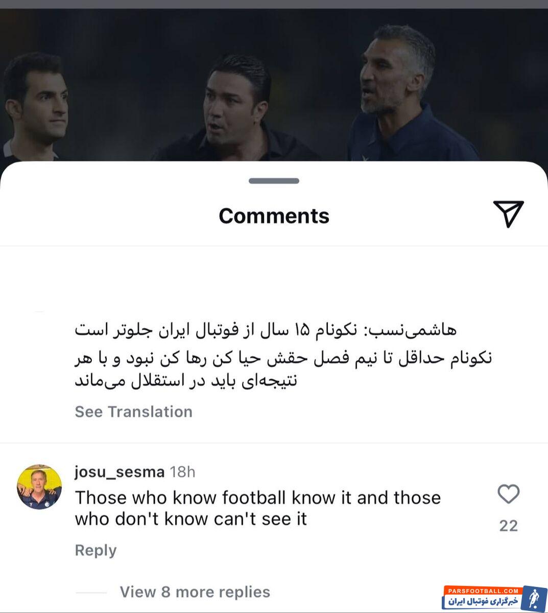Tap the Persian headline caption first line
This screenshot has height=613, width=548.
[x=266, y=330]
